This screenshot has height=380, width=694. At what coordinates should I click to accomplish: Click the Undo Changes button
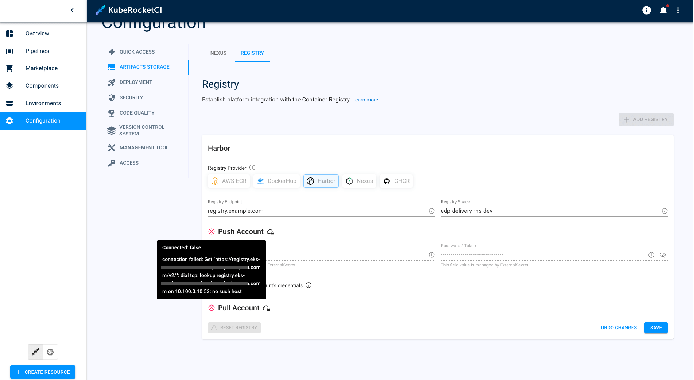click(x=619, y=327)
